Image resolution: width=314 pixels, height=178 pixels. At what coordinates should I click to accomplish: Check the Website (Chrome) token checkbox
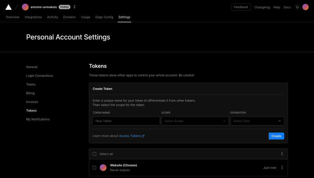(94, 168)
